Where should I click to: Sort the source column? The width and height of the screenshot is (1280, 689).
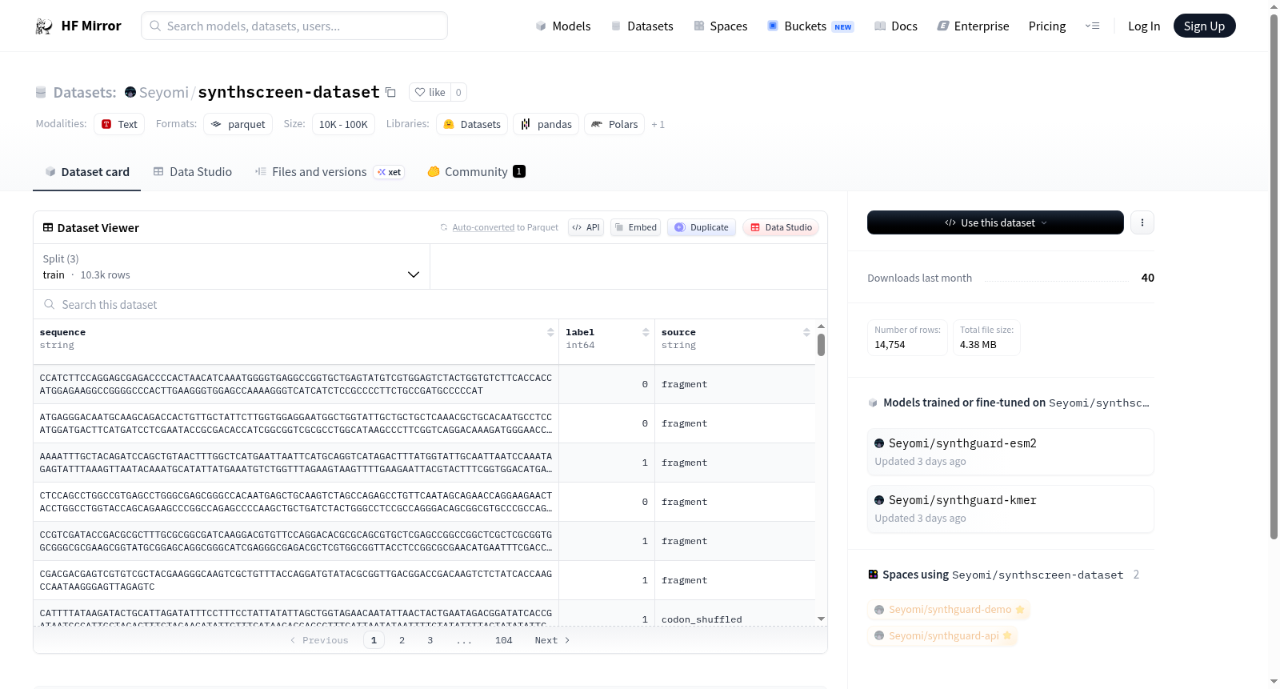click(x=806, y=332)
